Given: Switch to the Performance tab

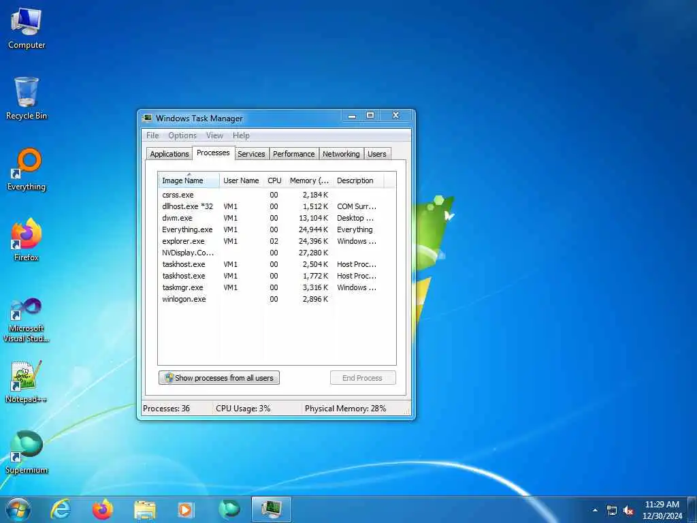Looking at the screenshot, I should 294,154.
